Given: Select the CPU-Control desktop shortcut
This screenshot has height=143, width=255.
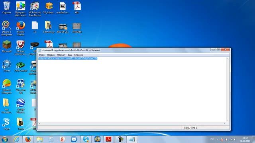Looking at the screenshot, I should coord(21,67).
